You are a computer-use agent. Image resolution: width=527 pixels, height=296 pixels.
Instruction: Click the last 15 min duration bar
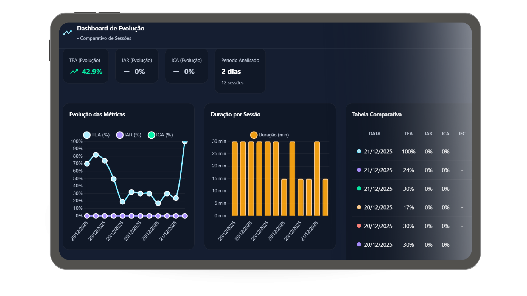point(325,197)
